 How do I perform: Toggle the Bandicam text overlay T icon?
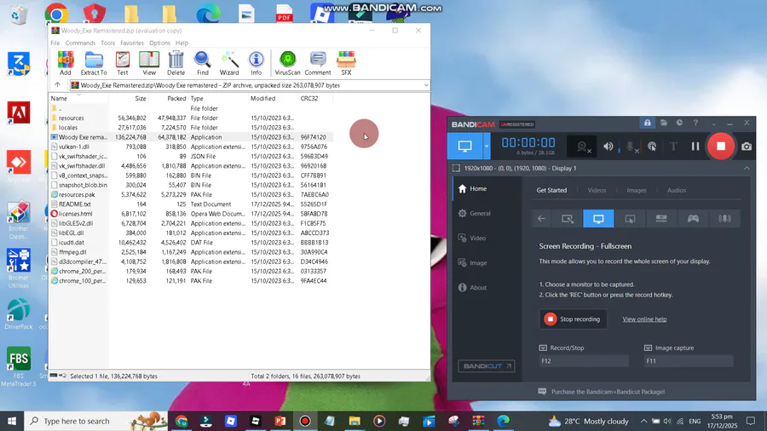click(673, 147)
